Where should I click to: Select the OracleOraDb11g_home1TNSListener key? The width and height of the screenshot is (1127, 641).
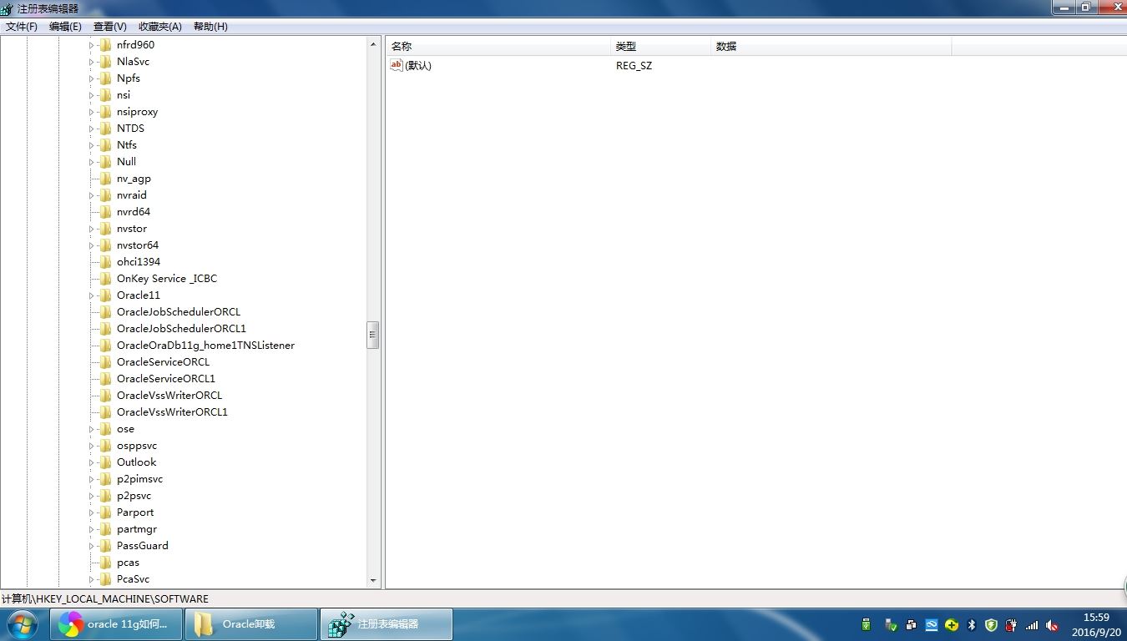click(205, 346)
